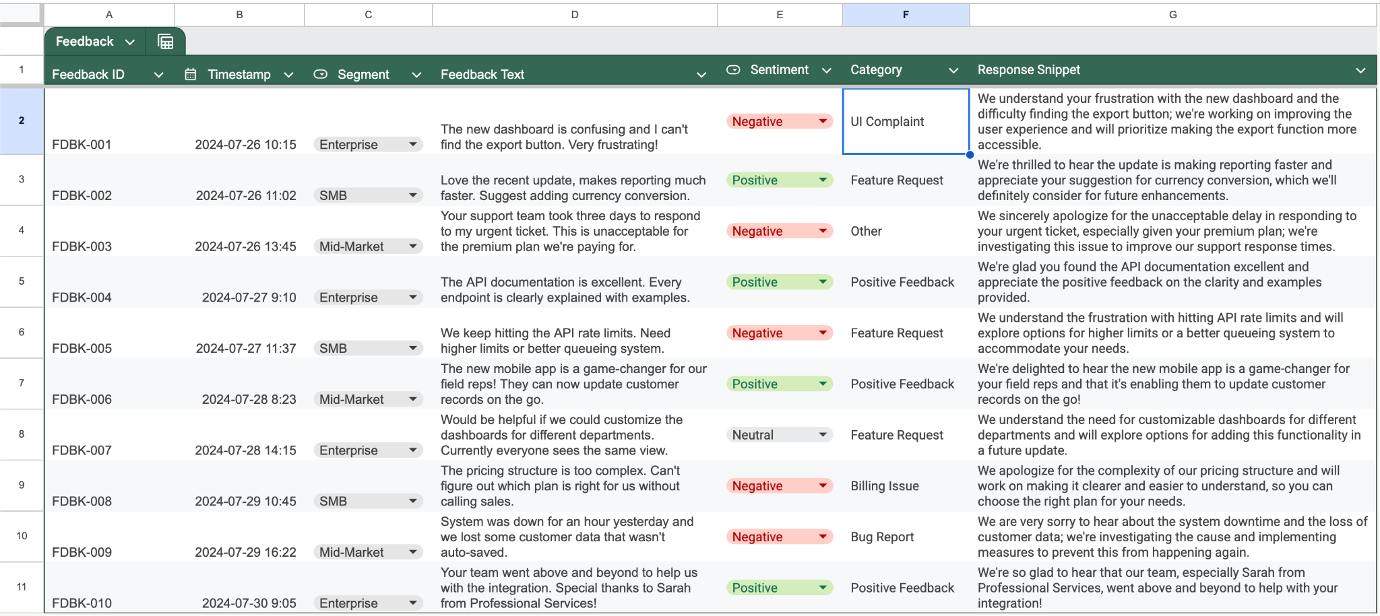Click Positive Feedback category for FDBK-004
Screen dimensions: 1380x616
point(906,282)
